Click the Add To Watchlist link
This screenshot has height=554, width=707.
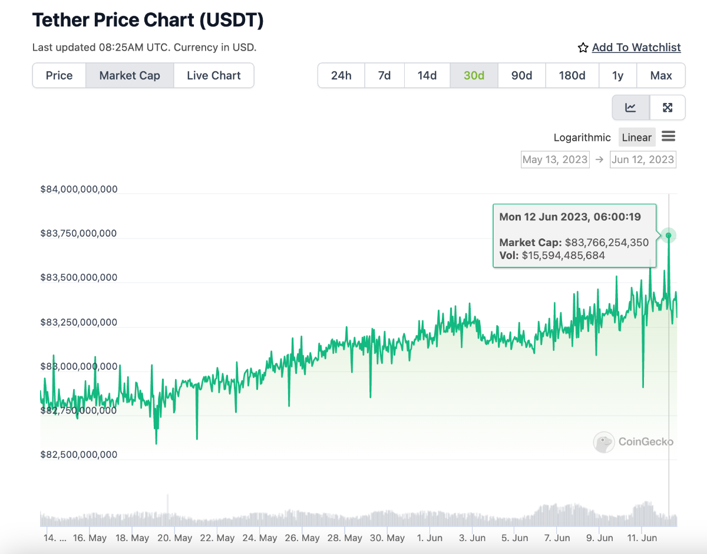point(636,48)
